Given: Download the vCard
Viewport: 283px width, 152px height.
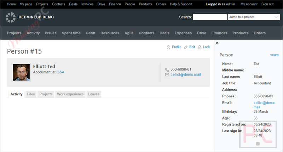Looking at the screenshot, I should 274,55.
